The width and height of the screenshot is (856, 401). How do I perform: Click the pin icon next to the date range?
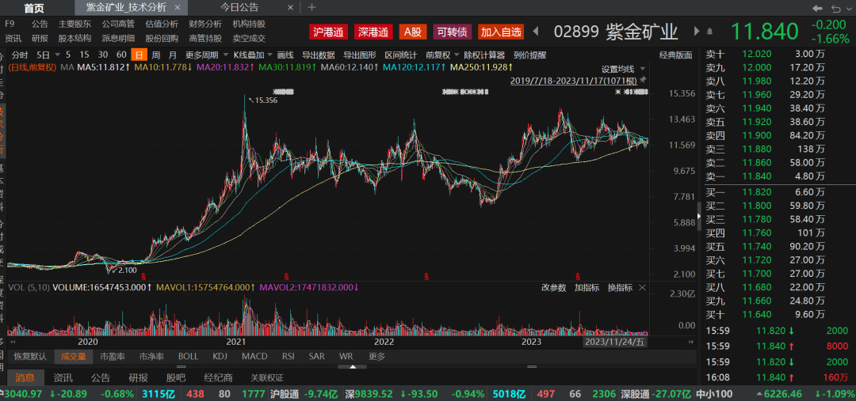pyautogui.click(x=643, y=80)
